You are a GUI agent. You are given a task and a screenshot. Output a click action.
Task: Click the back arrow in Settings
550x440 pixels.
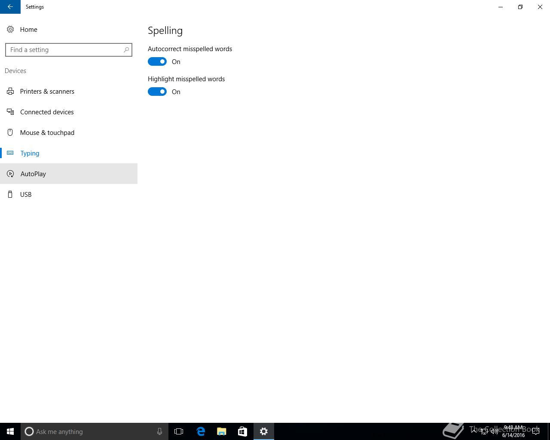click(10, 7)
